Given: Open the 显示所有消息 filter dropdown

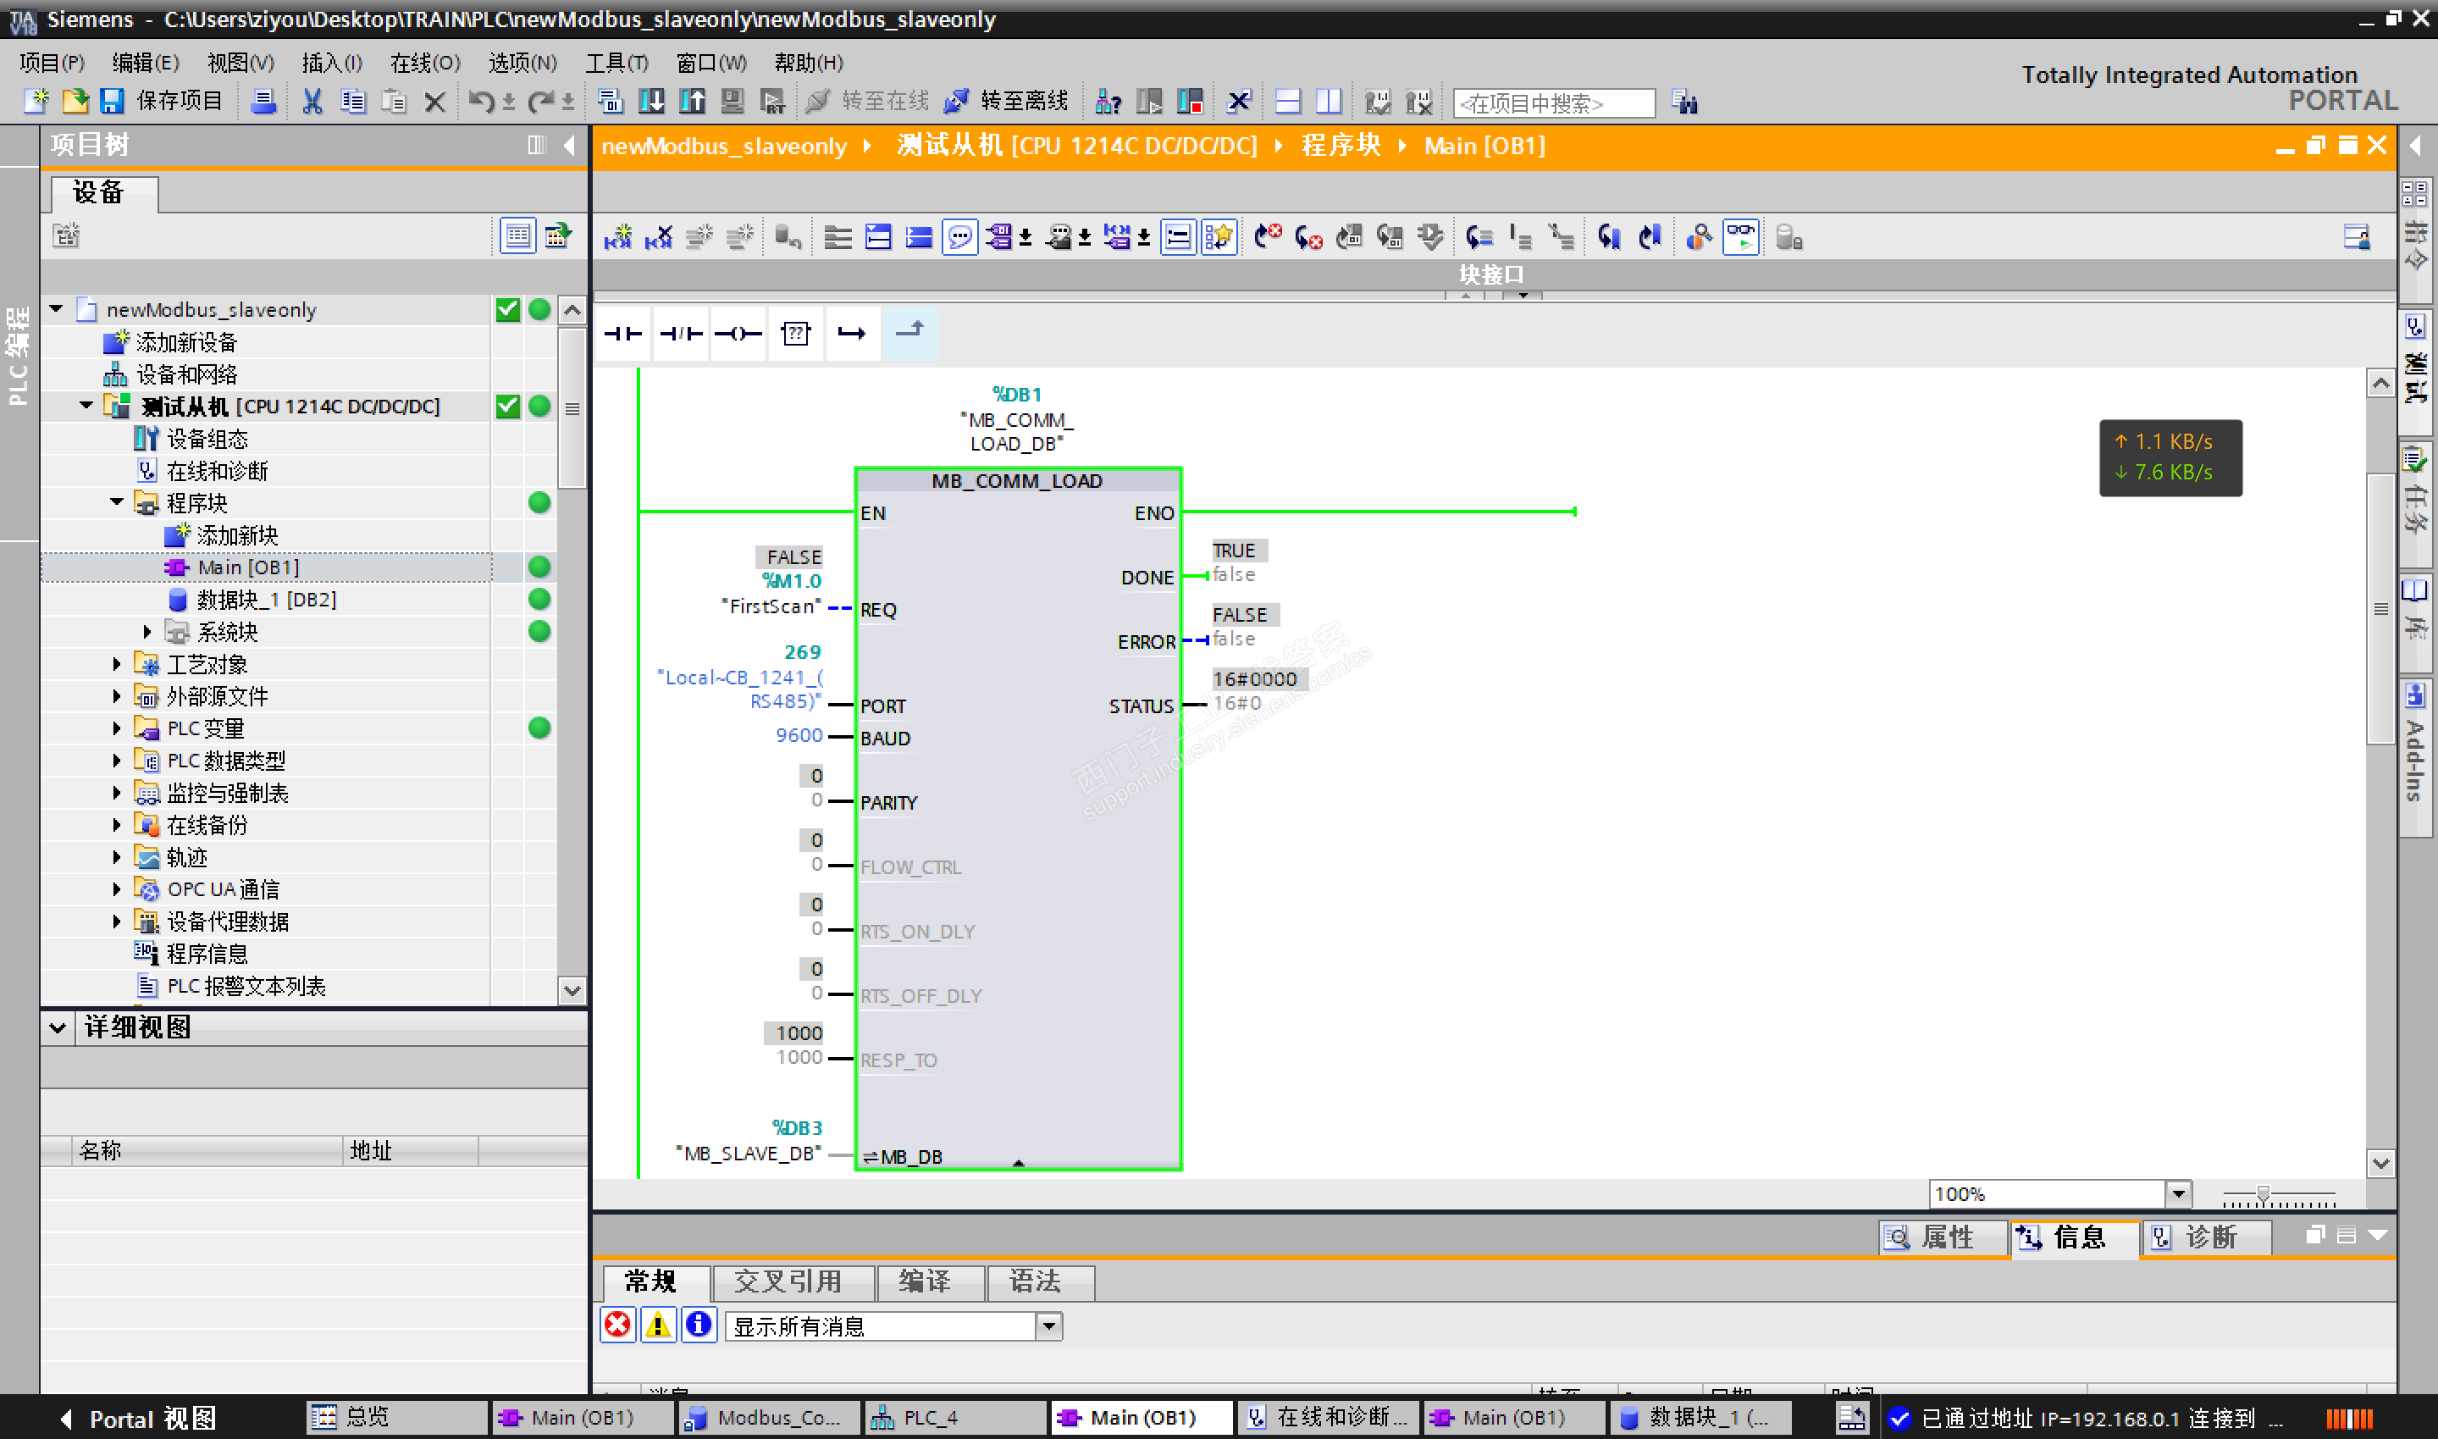Looking at the screenshot, I should click(x=1049, y=1326).
